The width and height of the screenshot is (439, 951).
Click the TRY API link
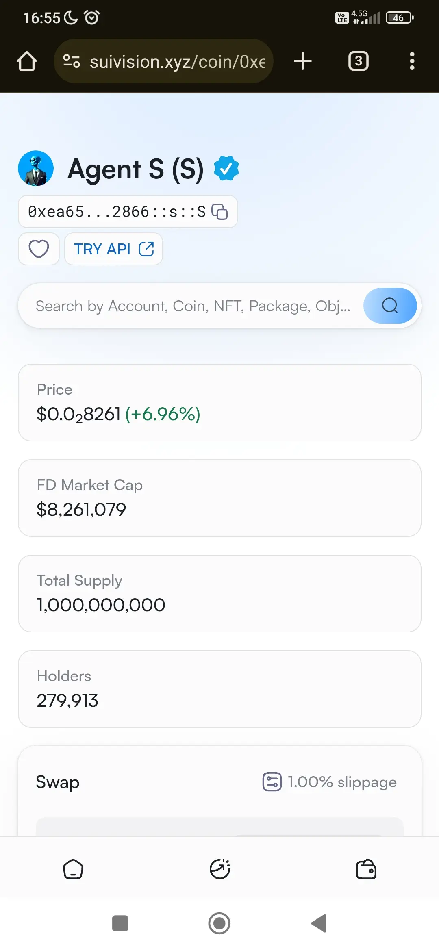(x=113, y=249)
